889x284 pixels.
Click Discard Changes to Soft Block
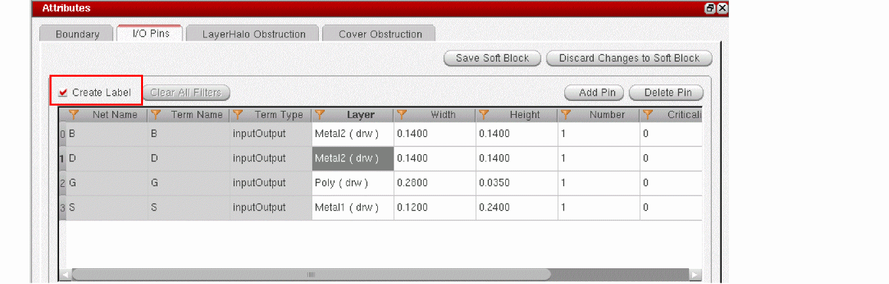pyautogui.click(x=629, y=58)
